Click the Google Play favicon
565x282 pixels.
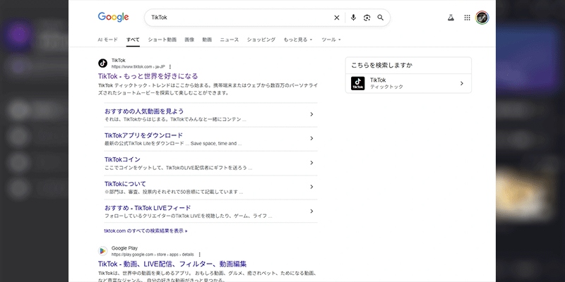coord(102,251)
